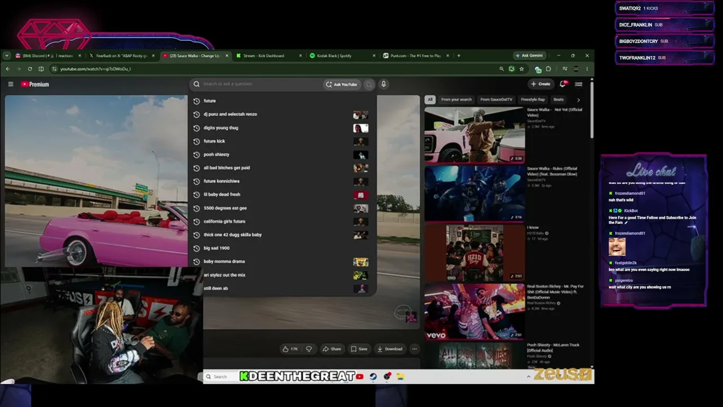Select suggestion 'all bad bitches get paid'

point(282,168)
